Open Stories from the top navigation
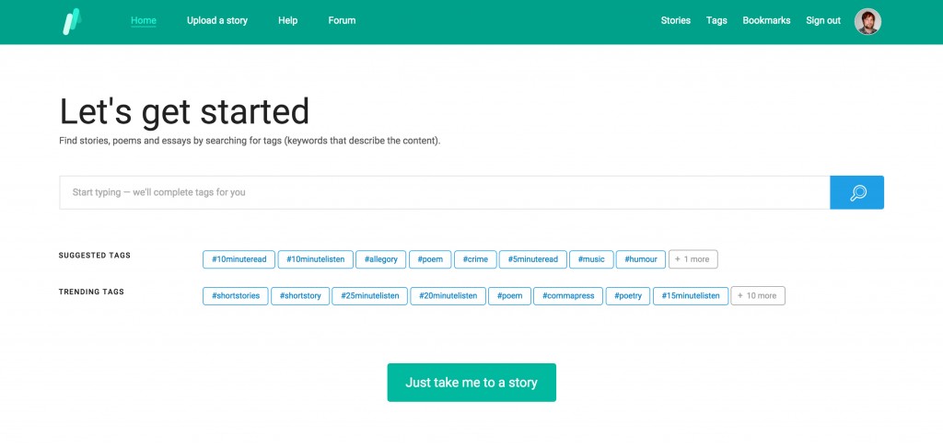The image size is (943, 447). click(x=675, y=20)
